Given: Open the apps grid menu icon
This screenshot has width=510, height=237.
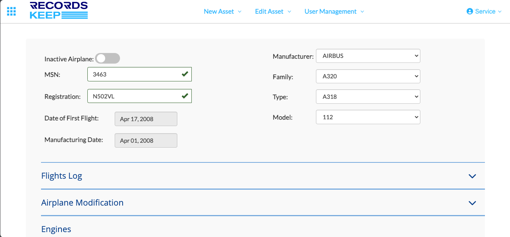Looking at the screenshot, I should coord(11,11).
